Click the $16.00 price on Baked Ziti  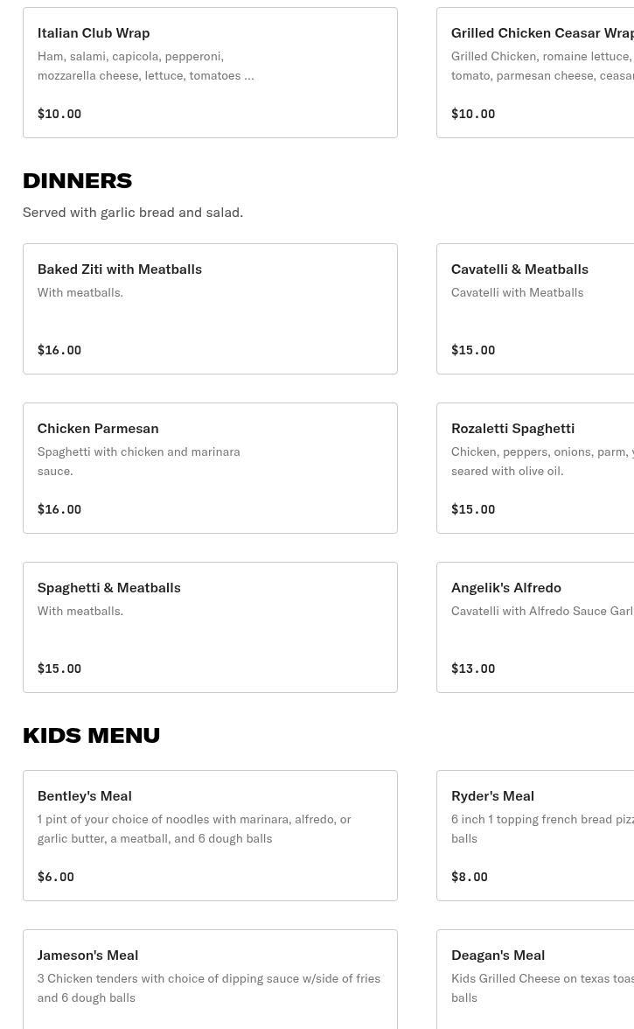point(59,350)
